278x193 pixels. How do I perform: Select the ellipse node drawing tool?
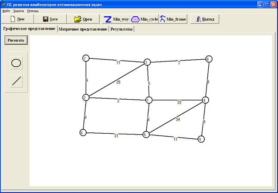click(16, 63)
